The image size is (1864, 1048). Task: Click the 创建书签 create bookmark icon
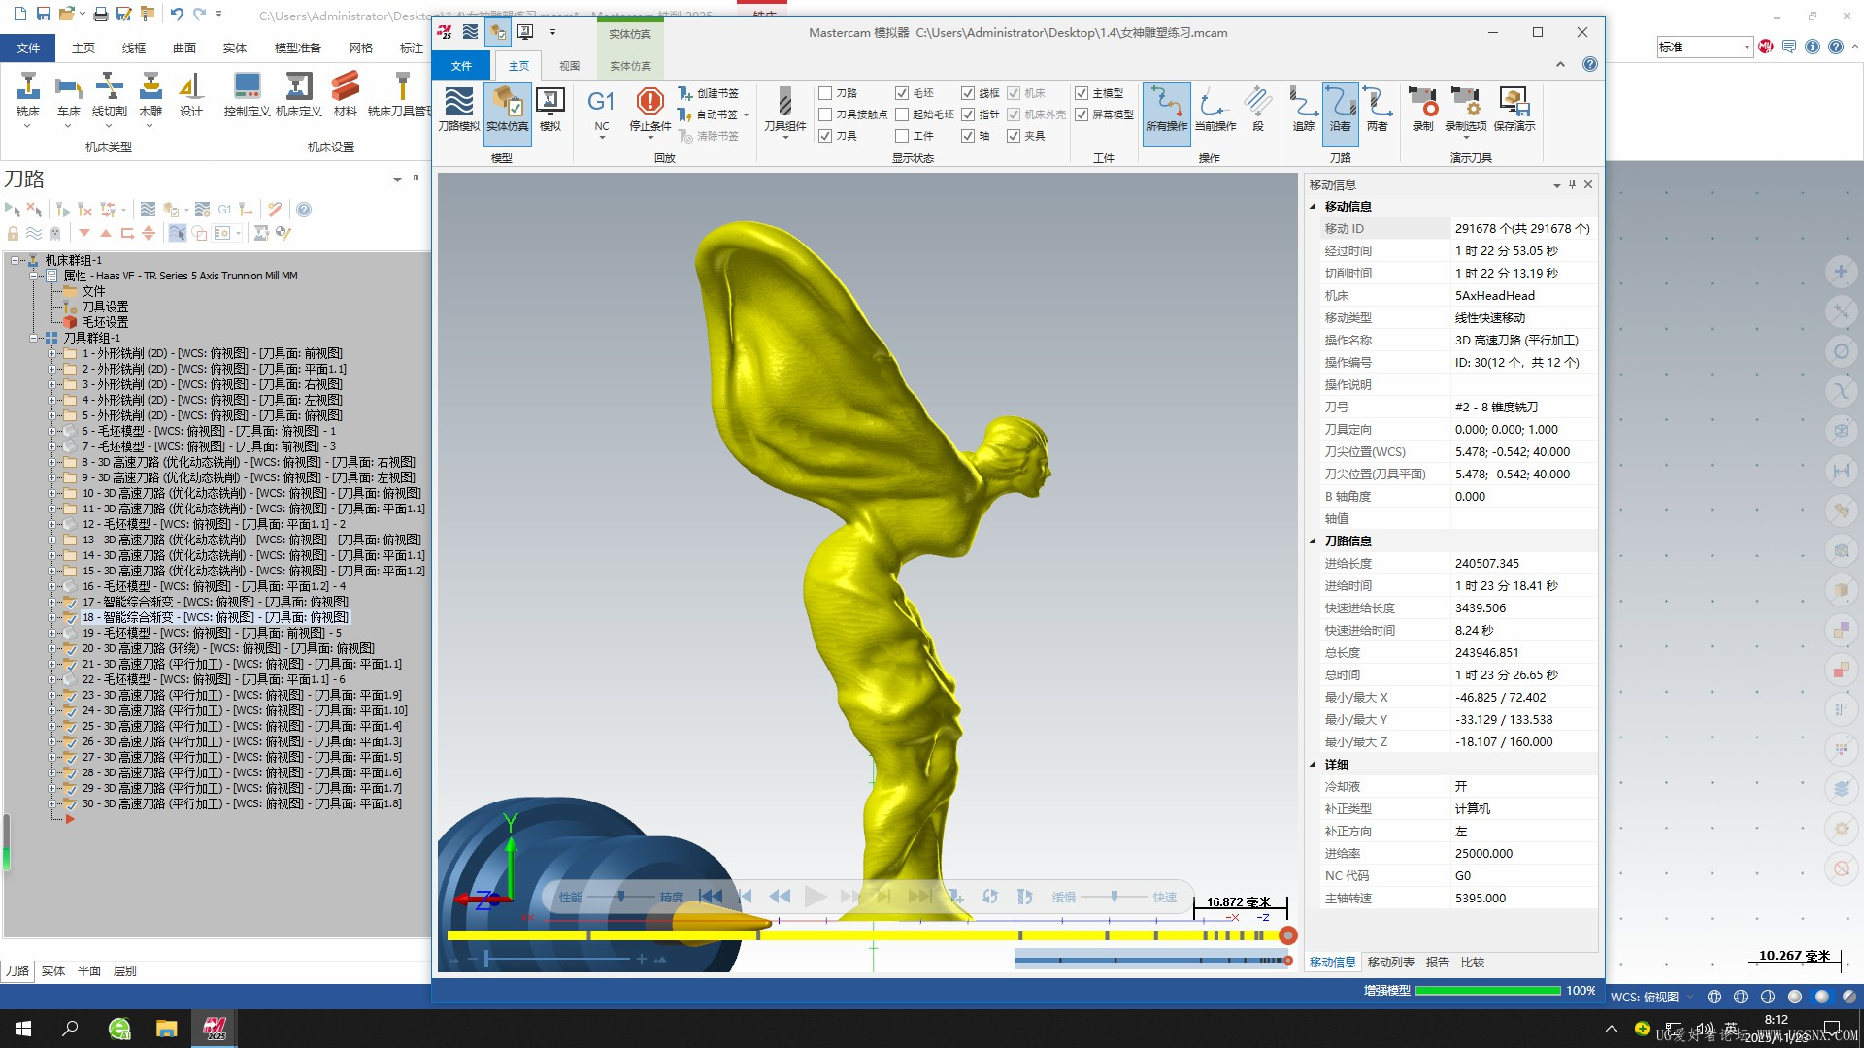coord(686,93)
